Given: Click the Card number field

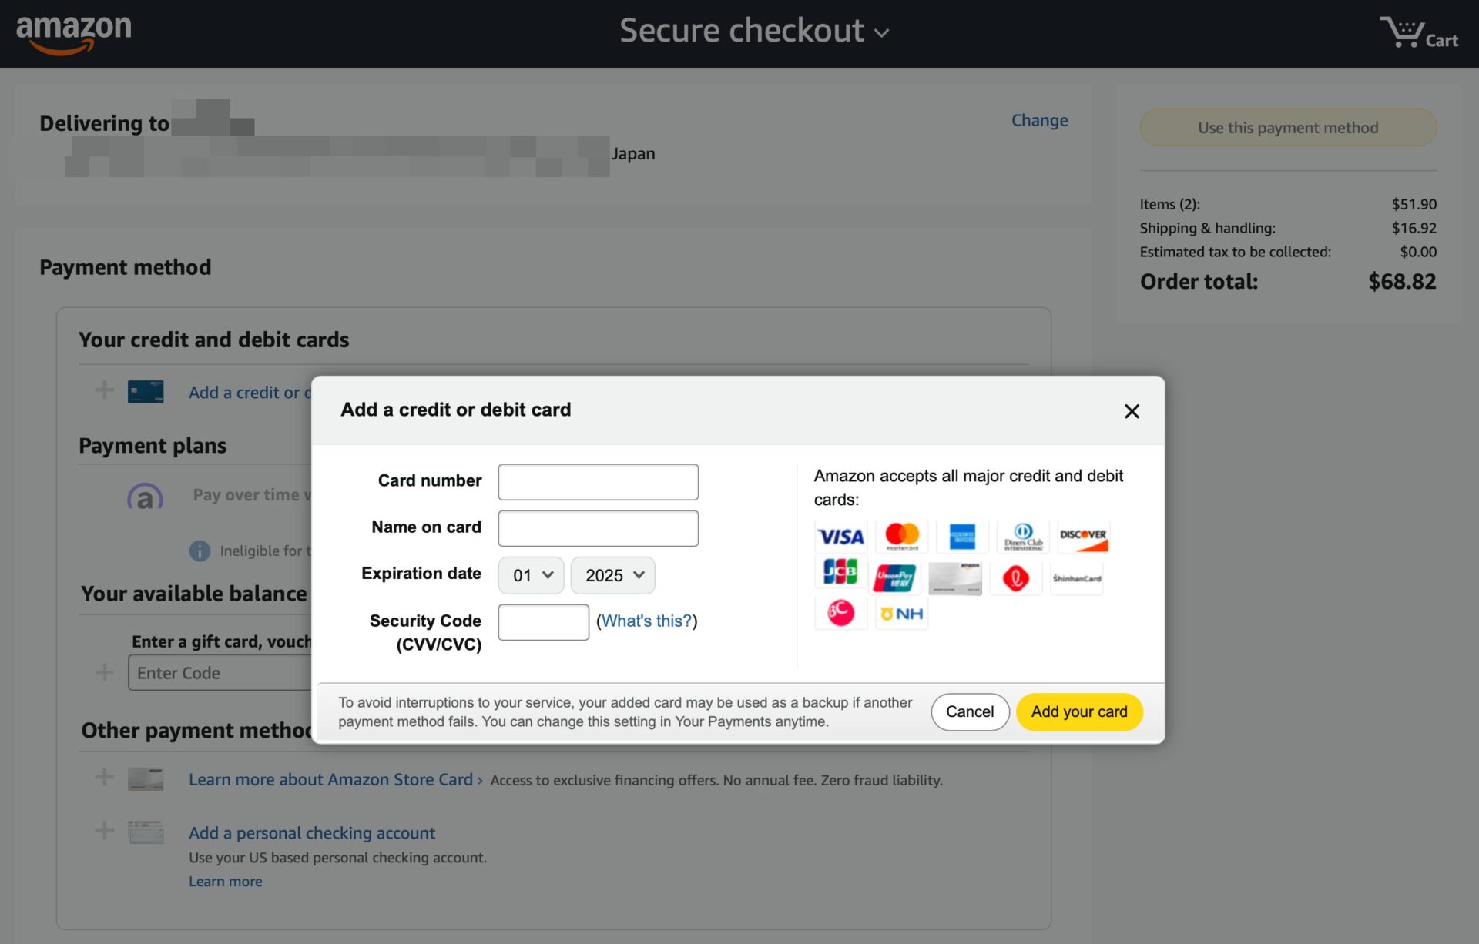Looking at the screenshot, I should [x=598, y=482].
